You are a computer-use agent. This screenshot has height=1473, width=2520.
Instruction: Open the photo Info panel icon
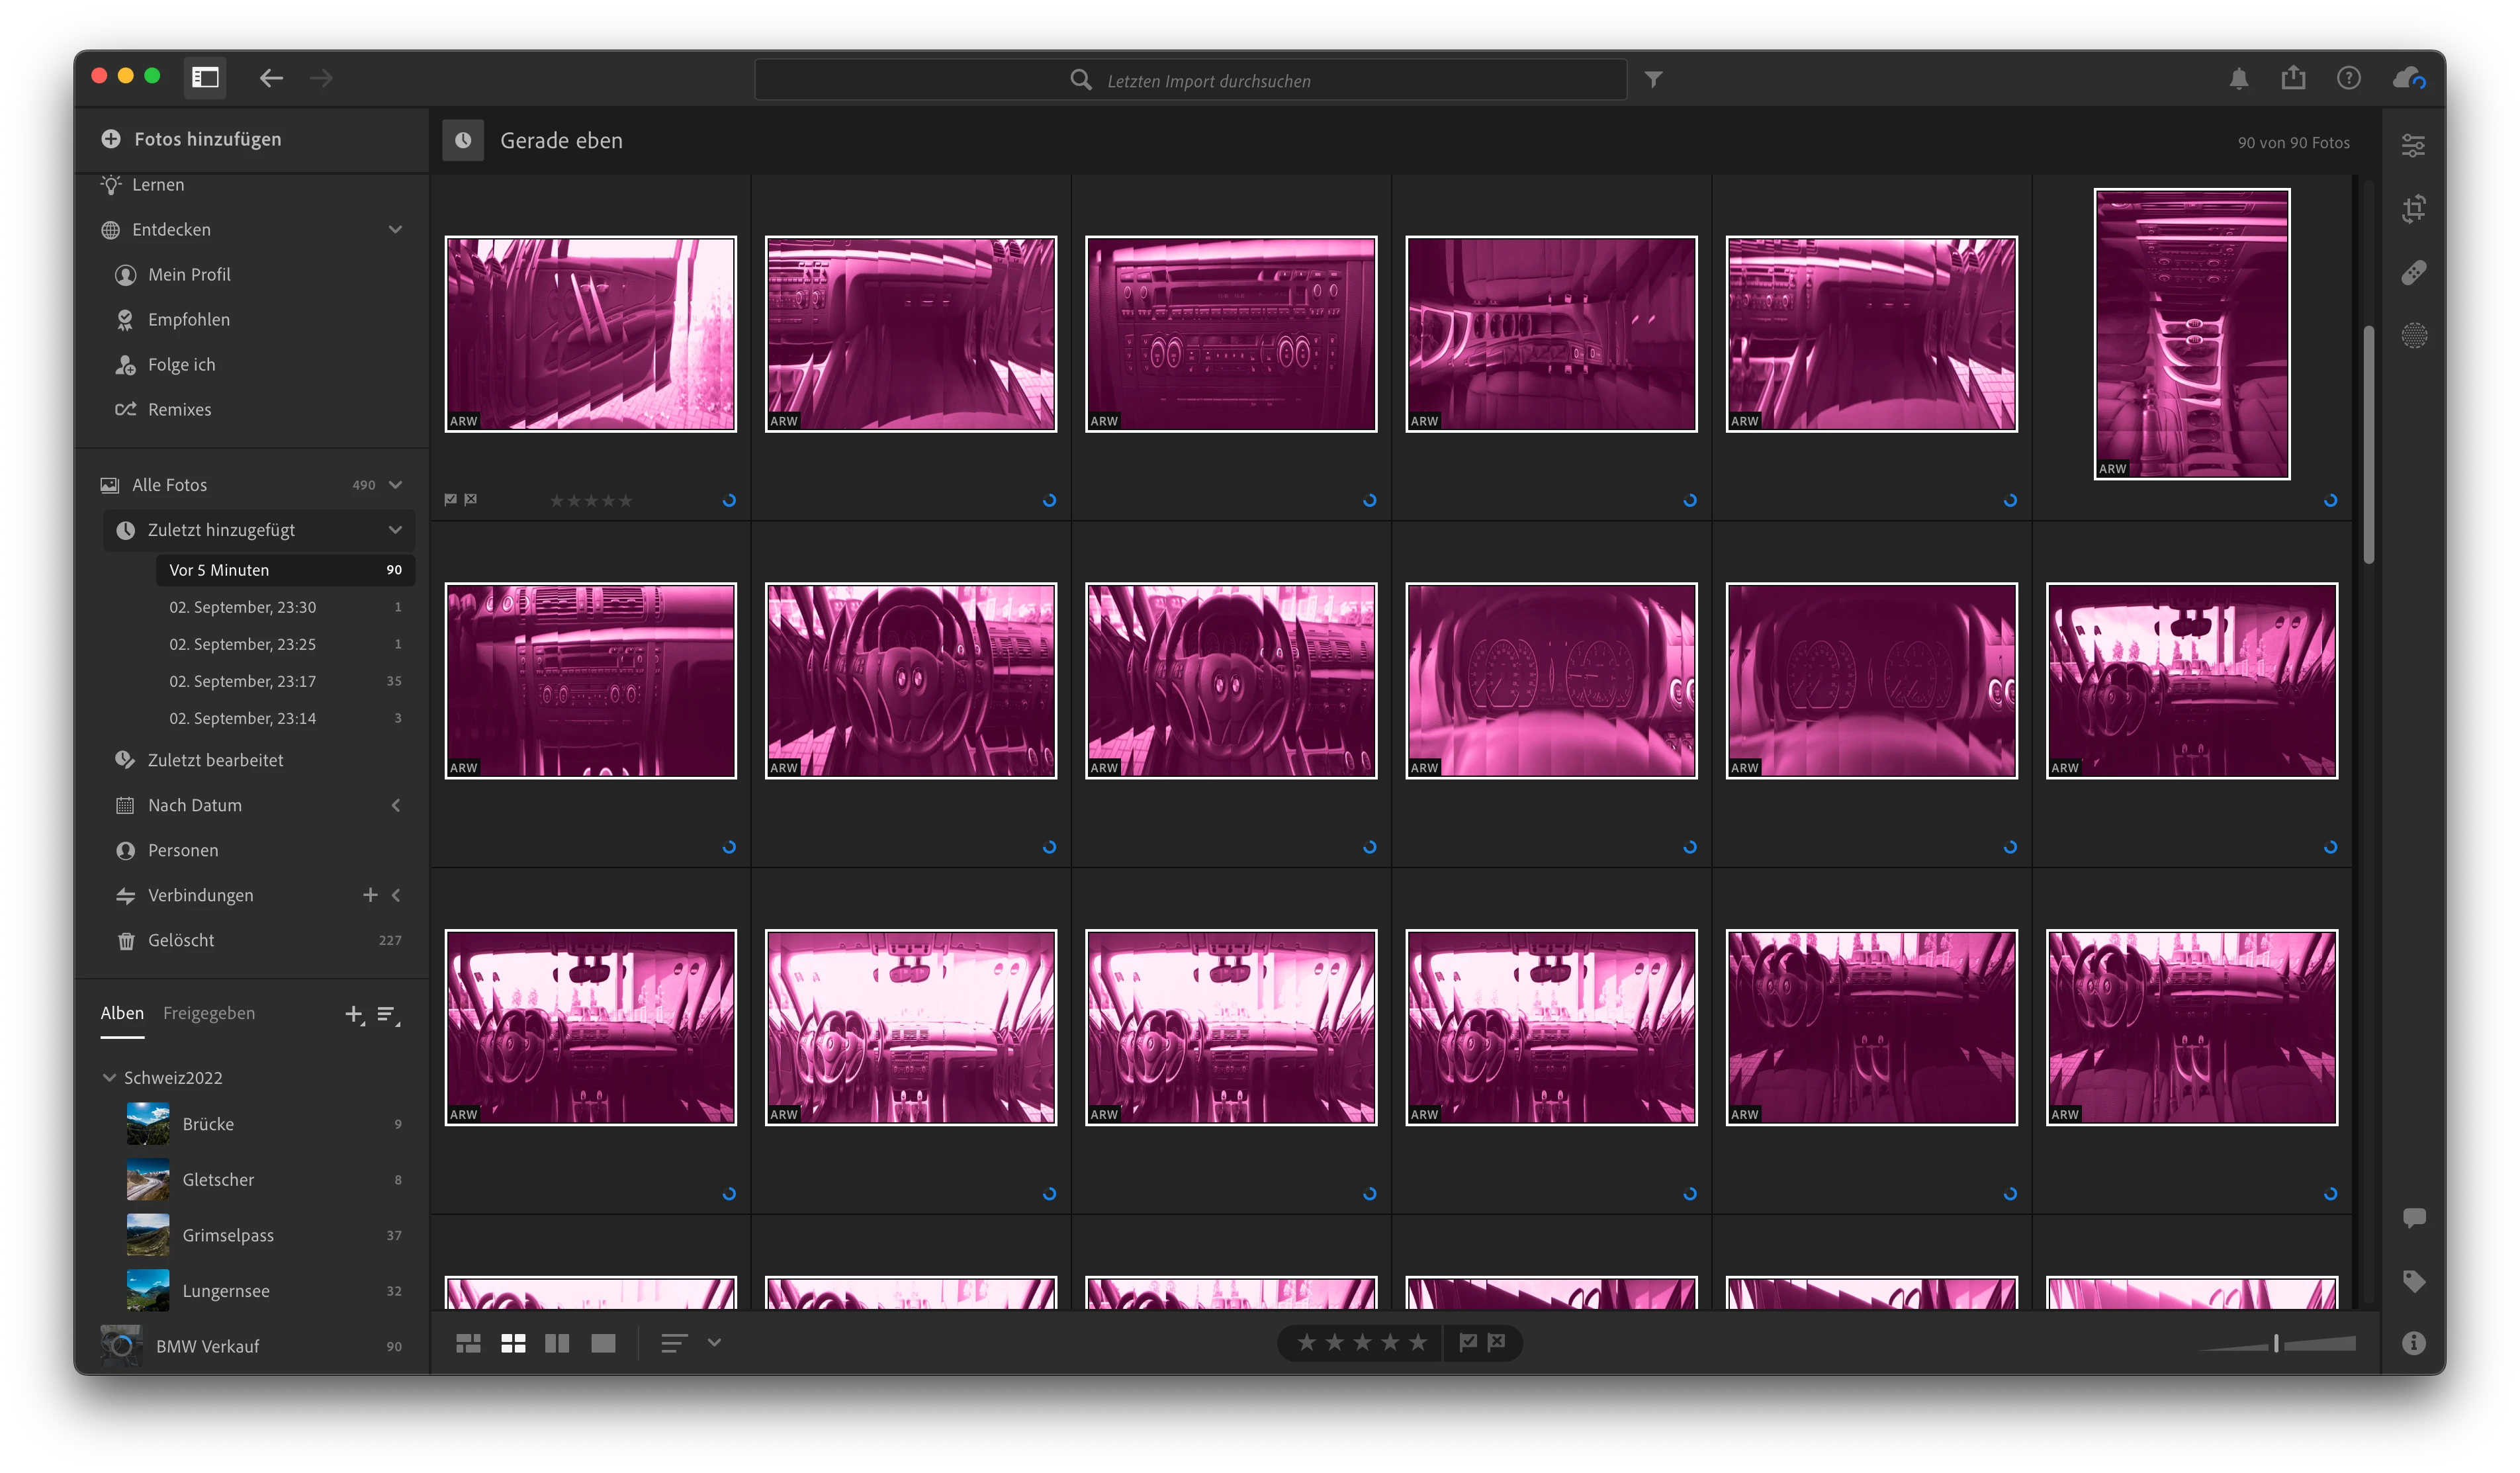(x=2413, y=1343)
